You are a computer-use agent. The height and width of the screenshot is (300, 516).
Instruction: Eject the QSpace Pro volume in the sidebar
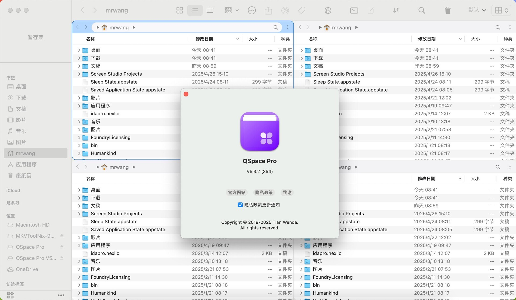point(62,247)
